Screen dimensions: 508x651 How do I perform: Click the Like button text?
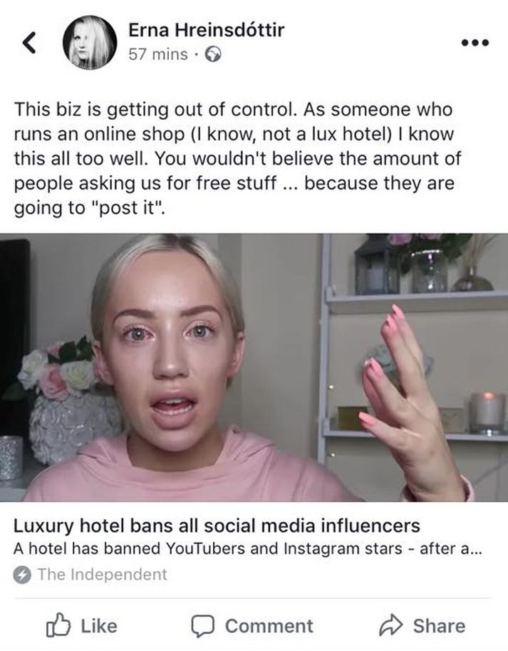click(x=99, y=626)
